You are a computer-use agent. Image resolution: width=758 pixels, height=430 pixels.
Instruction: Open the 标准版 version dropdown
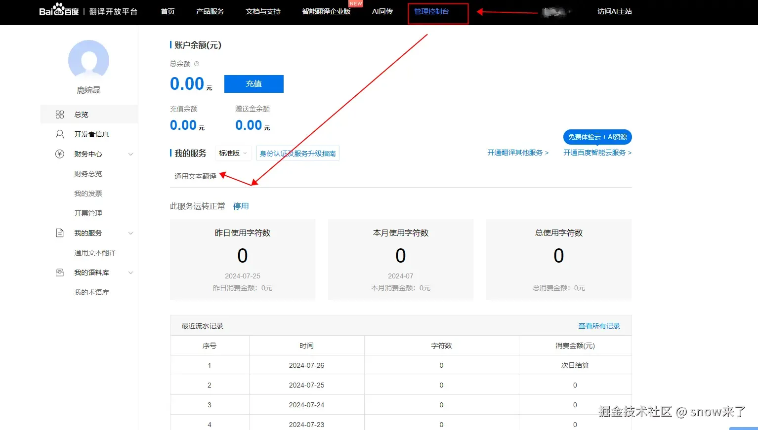[233, 153]
